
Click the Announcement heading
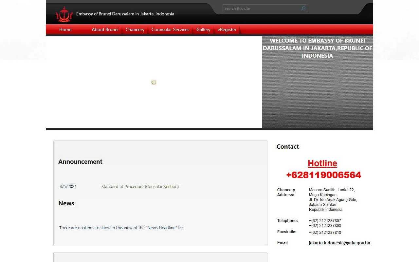point(80,161)
